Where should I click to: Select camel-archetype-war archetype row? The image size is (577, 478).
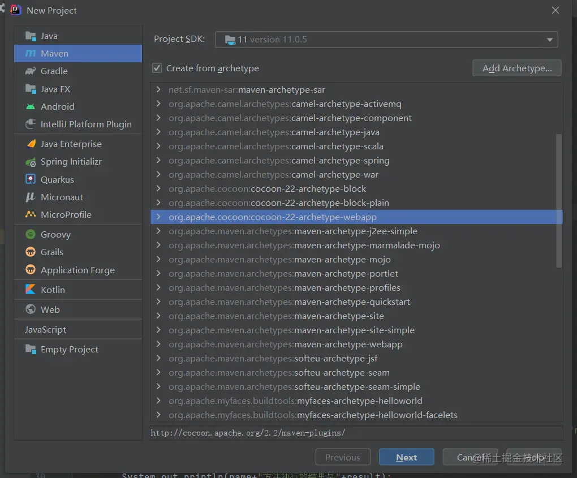click(356, 174)
